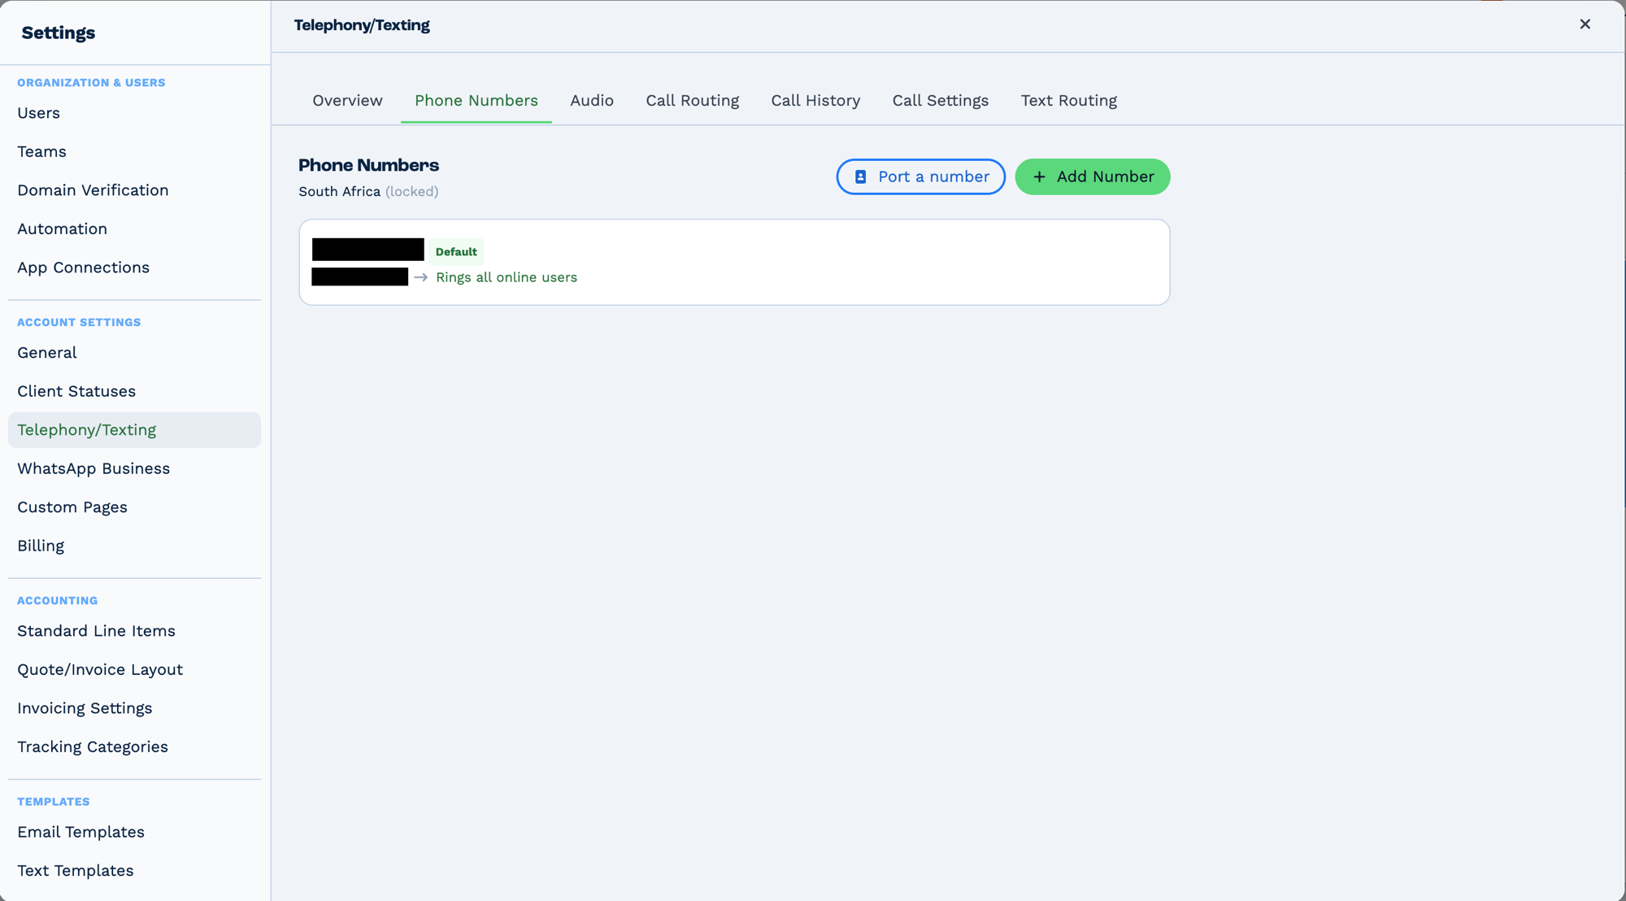This screenshot has width=1626, height=901.
Task: Open Client Statuses settings
Action: [x=134, y=391]
